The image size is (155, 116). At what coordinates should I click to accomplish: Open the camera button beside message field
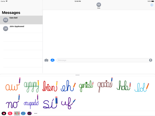[x=46, y=60]
